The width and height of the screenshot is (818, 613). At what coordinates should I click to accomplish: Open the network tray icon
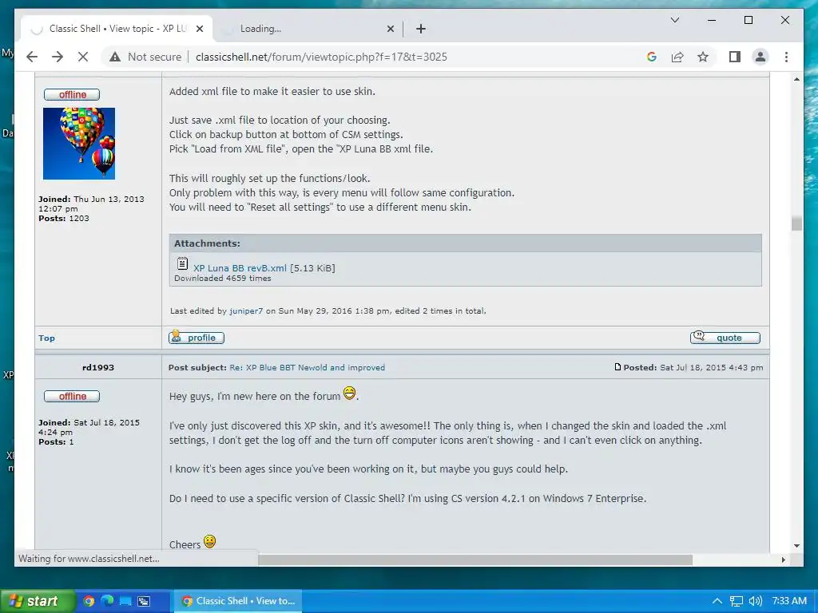[736, 601]
